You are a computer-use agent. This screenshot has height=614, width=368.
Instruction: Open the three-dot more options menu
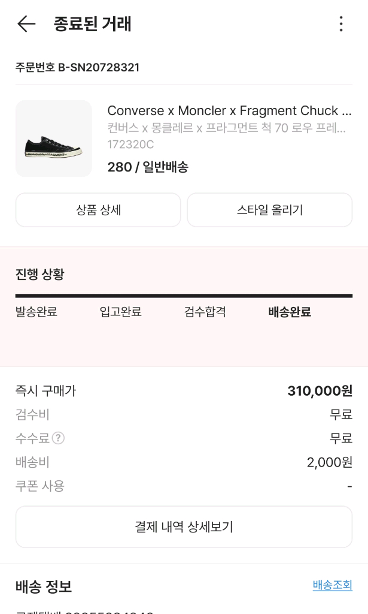340,25
